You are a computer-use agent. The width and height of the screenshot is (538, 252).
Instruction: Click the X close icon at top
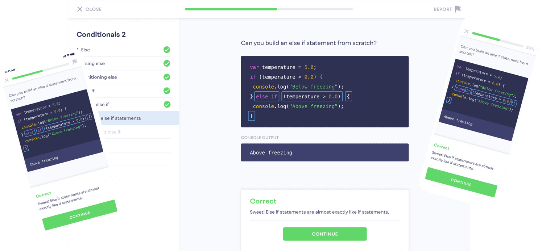tap(80, 9)
